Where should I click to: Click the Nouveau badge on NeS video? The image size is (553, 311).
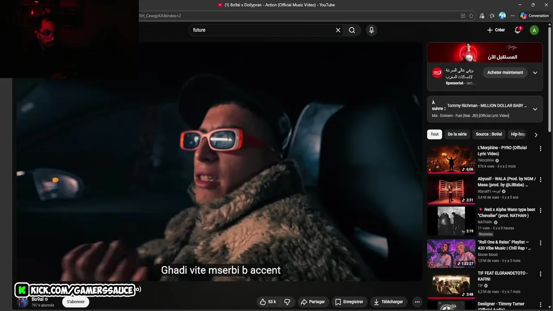486,234
